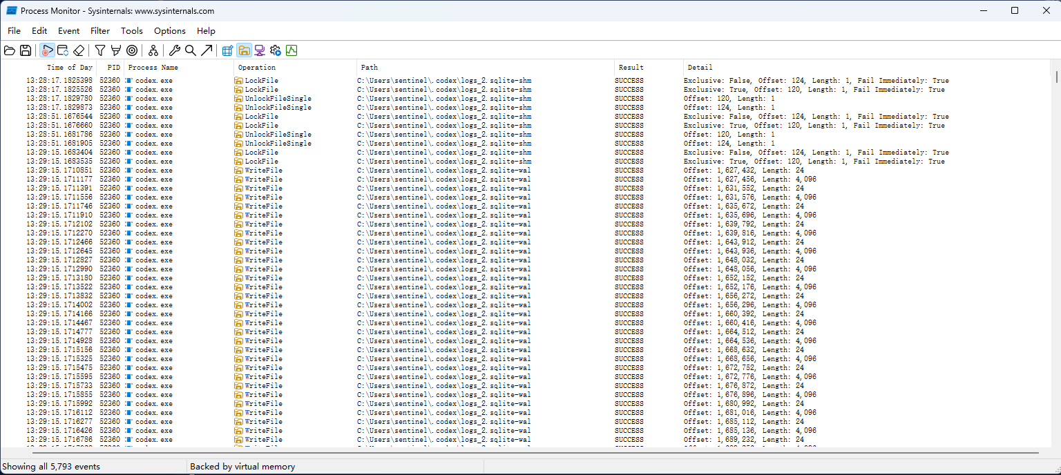Select the target crosshair Include Process icon
Viewport: 1061px width, 475px height.
(x=132, y=50)
